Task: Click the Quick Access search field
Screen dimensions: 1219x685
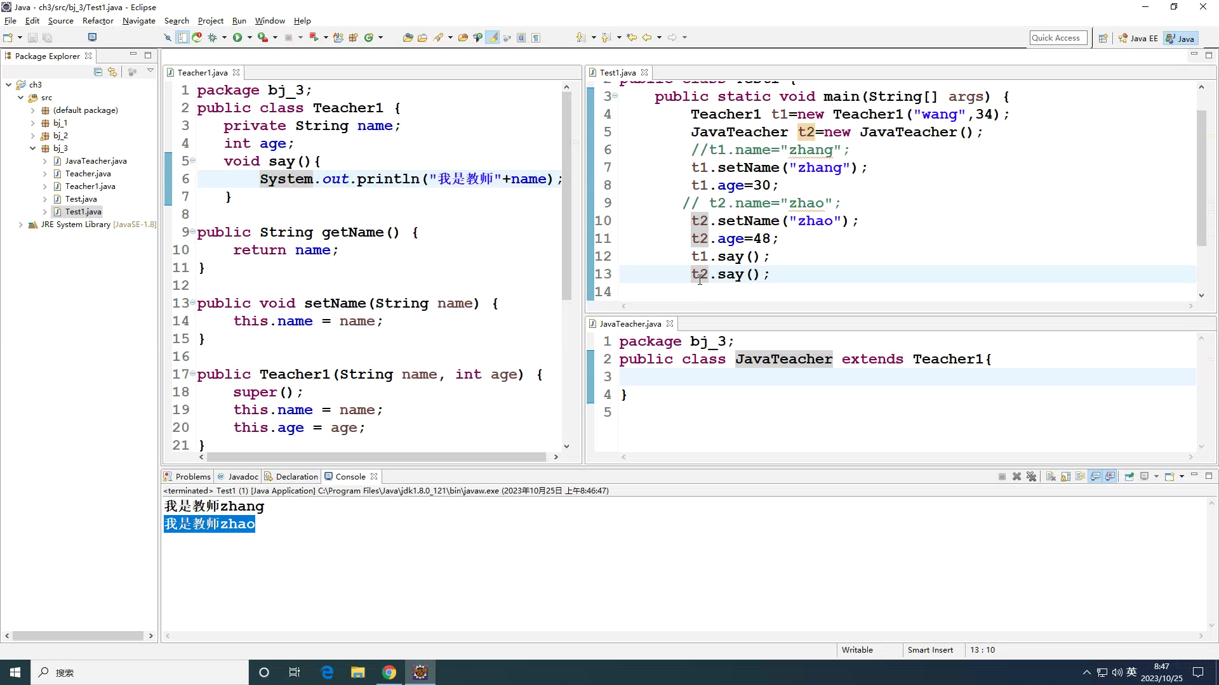Action: pyautogui.click(x=1058, y=38)
